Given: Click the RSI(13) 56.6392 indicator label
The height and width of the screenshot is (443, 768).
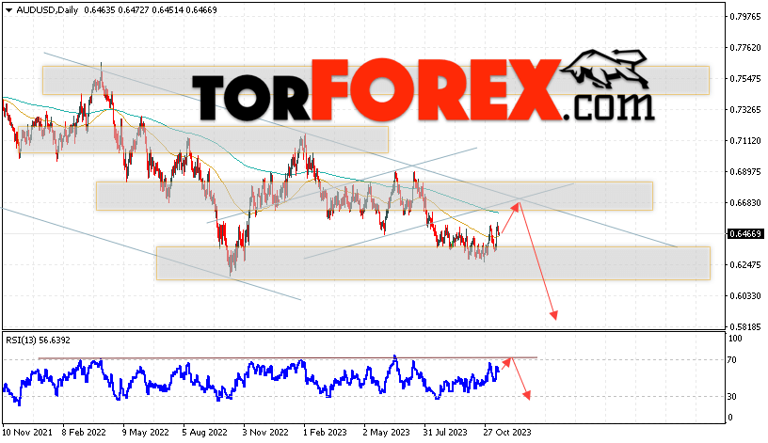Looking at the screenshot, I should coord(39,340).
